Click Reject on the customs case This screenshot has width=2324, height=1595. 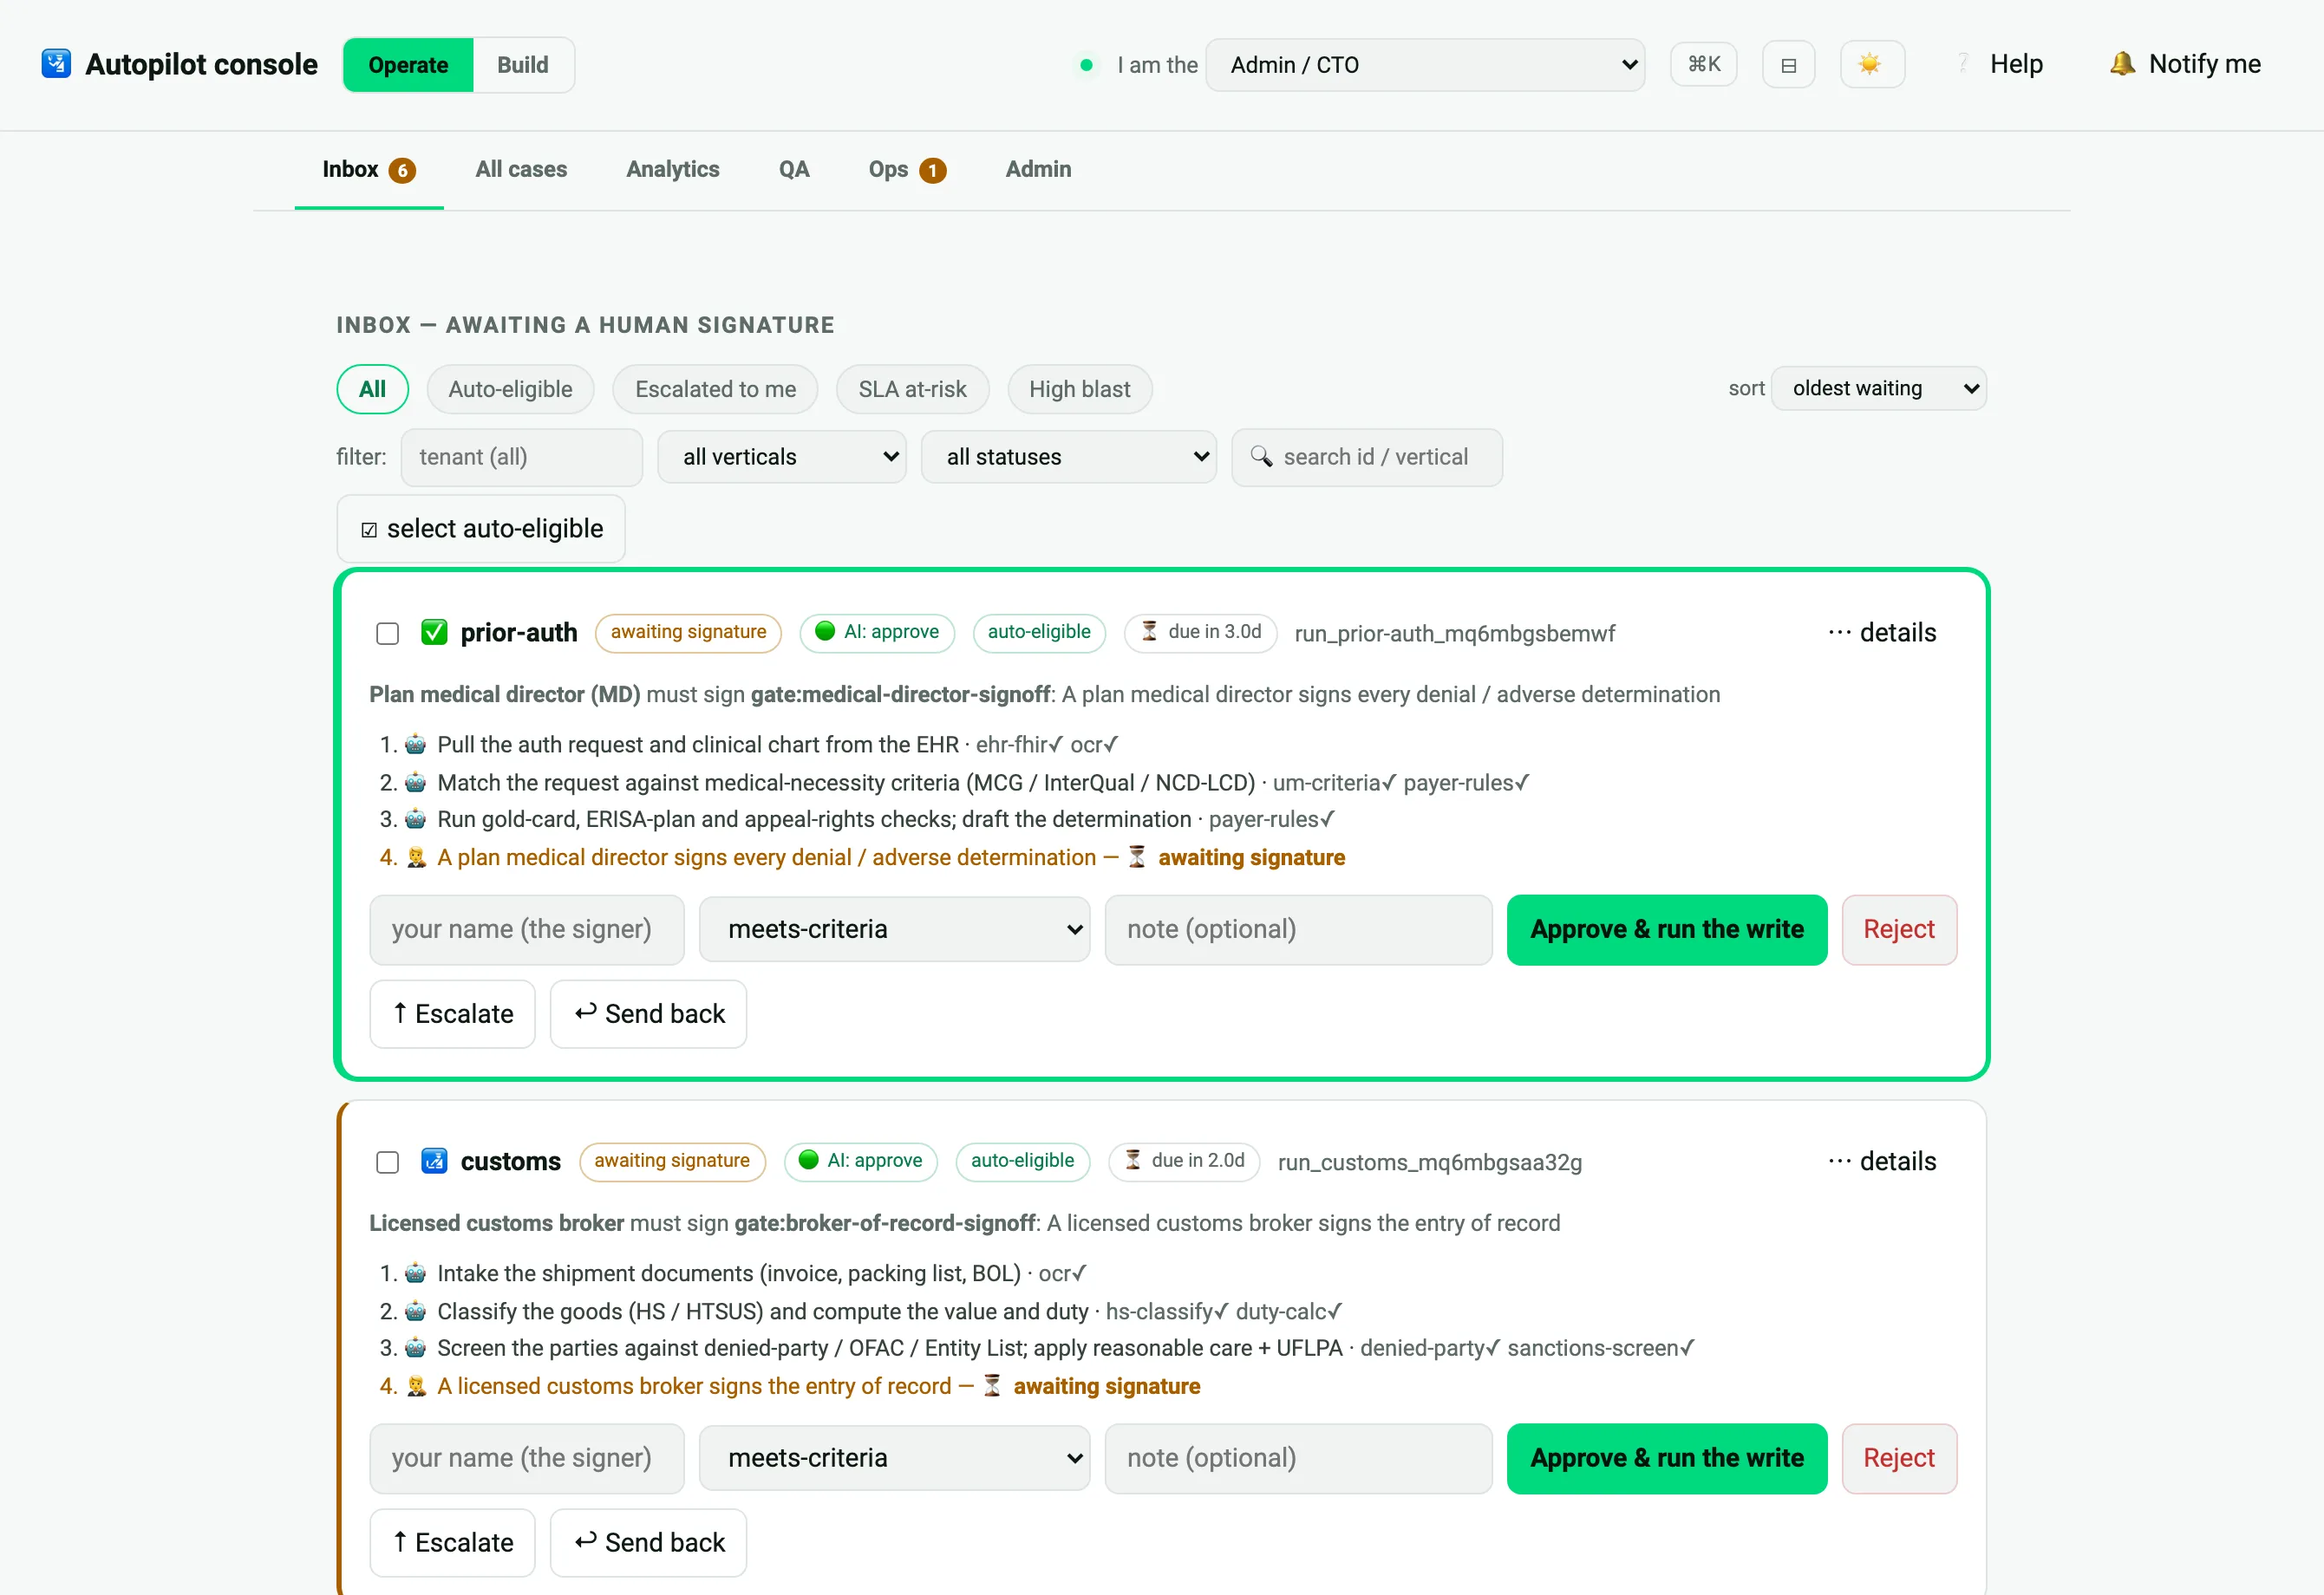point(1899,1458)
